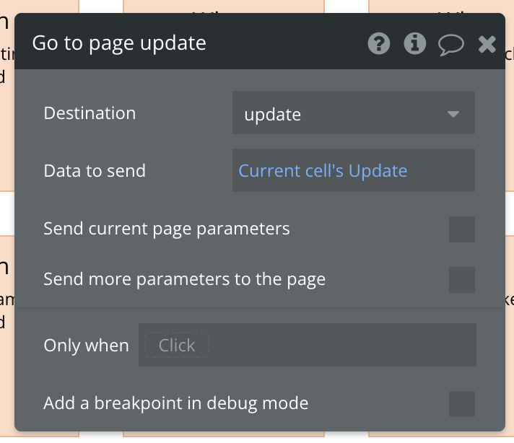Click the Destination label
This screenshot has height=443, width=514.
pos(90,113)
